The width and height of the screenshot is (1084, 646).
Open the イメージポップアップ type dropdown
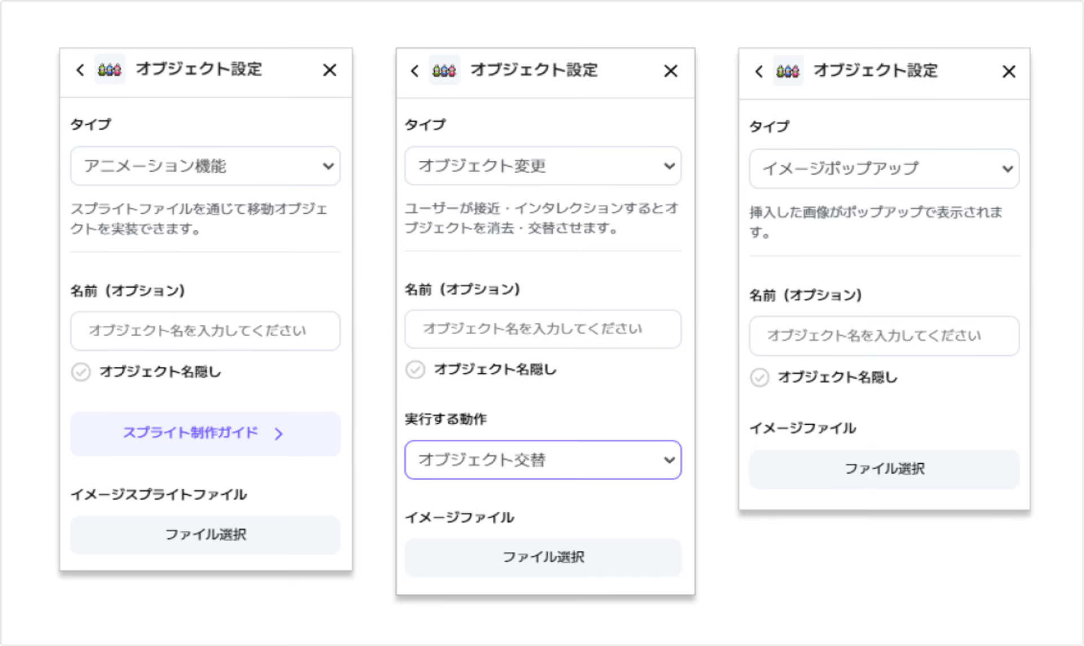pos(884,169)
